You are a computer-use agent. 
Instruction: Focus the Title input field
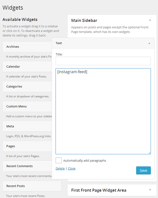103,61
